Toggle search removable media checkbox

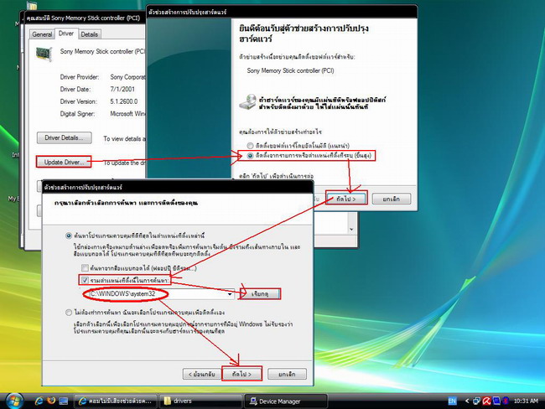[x=85, y=268]
